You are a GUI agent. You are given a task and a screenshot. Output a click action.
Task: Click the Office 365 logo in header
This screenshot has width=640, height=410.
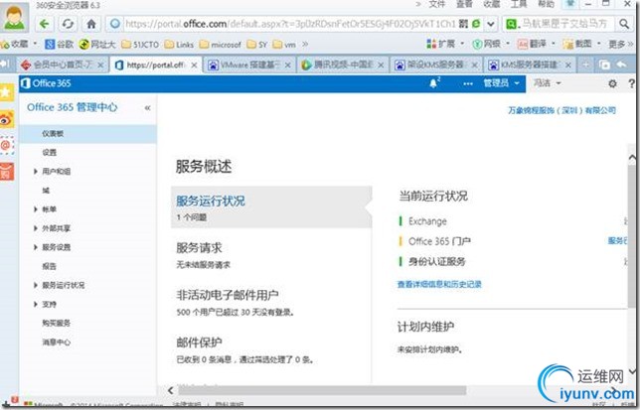46,83
